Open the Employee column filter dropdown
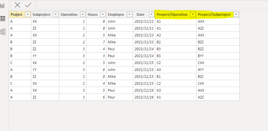The height and width of the screenshot is (131, 268). click(130, 14)
